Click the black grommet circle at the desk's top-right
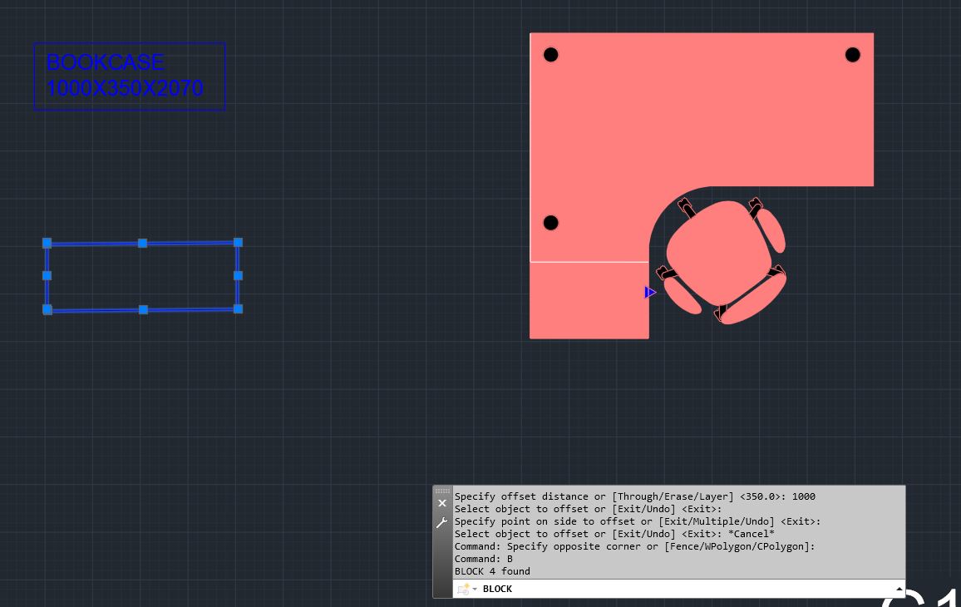Image resolution: width=961 pixels, height=607 pixels. tap(853, 55)
